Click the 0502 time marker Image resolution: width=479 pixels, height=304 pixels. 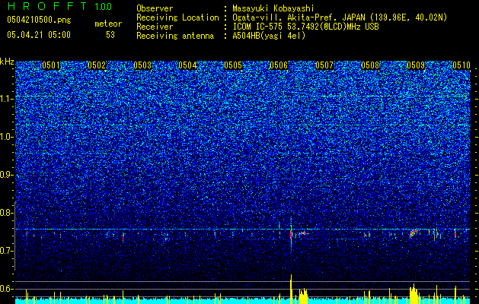97,65
